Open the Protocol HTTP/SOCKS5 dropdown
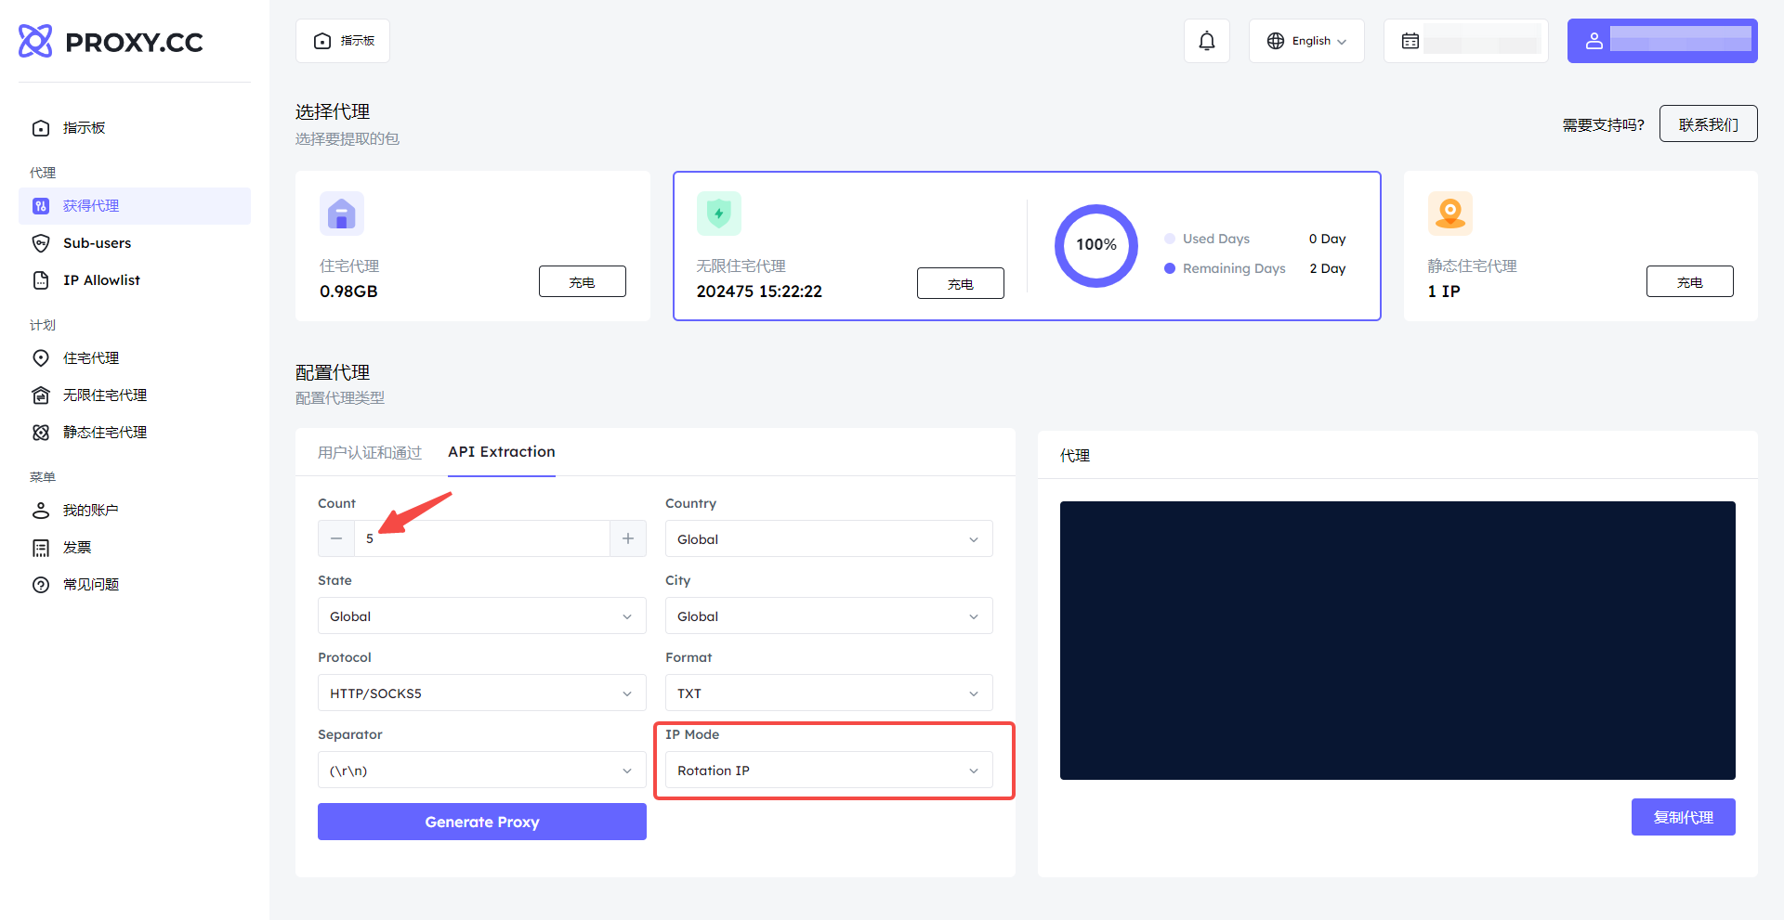Image resolution: width=1784 pixels, height=920 pixels. coord(482,693)
